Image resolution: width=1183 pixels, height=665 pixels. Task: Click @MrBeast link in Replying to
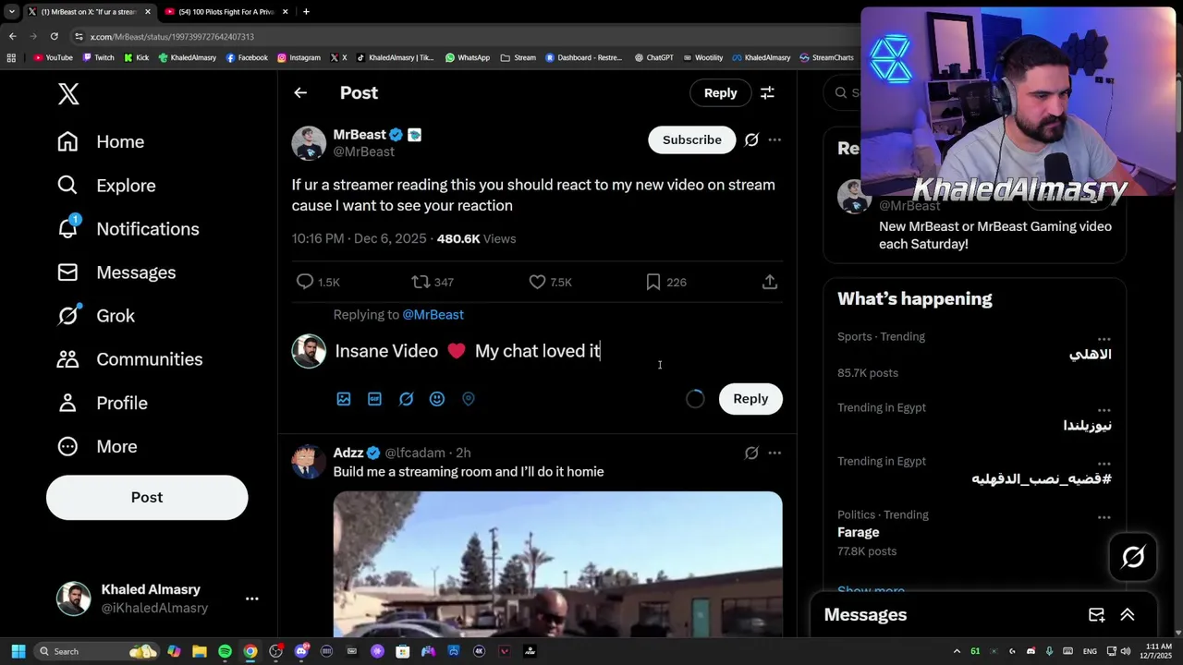click(433, 314)
